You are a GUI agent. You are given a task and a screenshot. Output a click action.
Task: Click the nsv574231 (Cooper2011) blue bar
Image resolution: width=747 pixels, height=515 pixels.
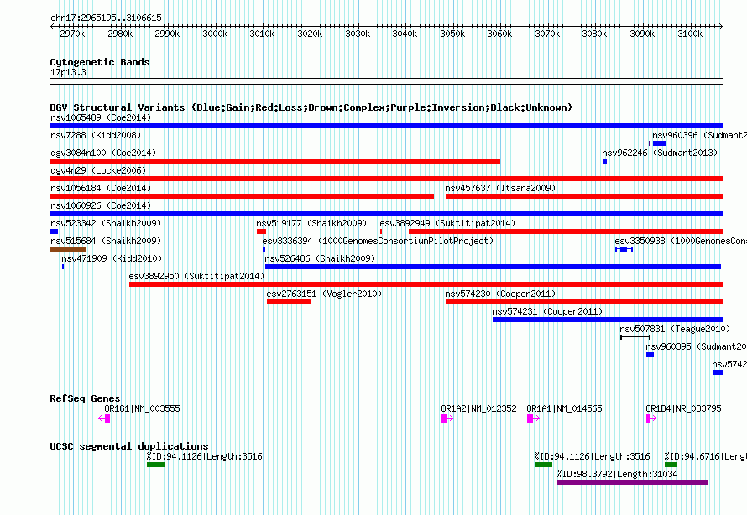tap(608, 320)
